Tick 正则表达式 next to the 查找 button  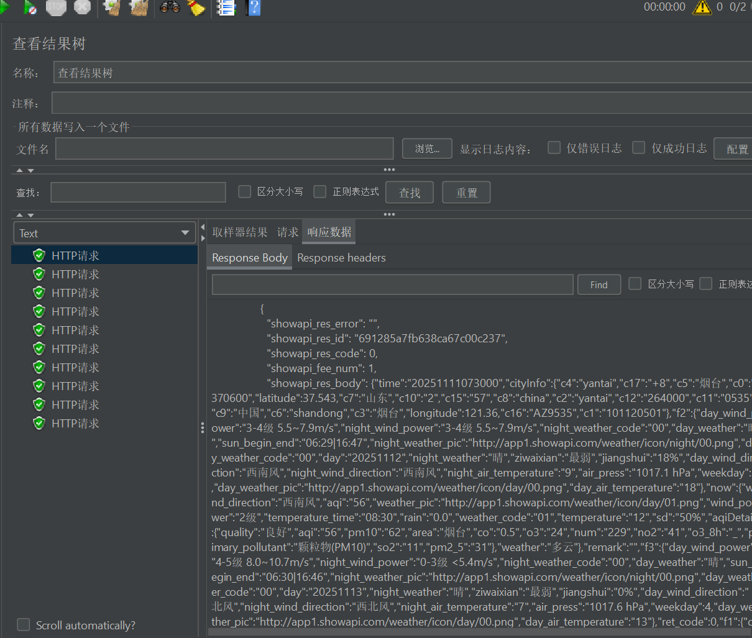320,191
